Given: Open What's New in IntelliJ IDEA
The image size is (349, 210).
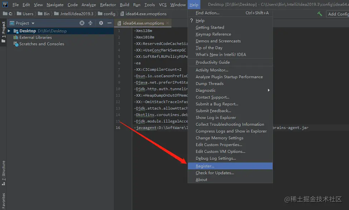Looking at the screenshot, I should point(230,54).
